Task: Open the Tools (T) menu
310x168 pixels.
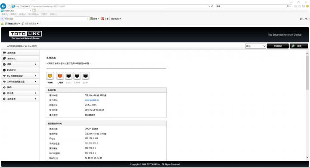Action: point(44,14)
